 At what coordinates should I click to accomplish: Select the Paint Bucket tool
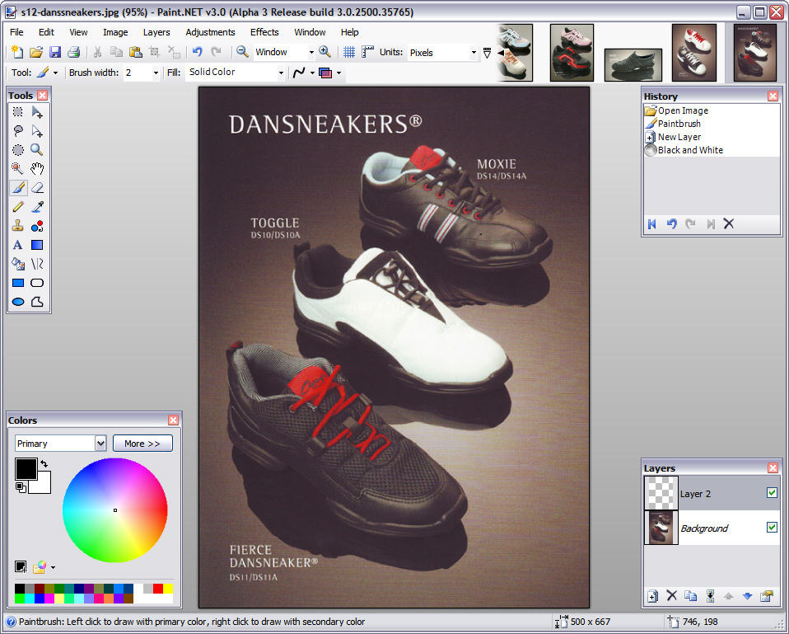(x=18, y=264)
